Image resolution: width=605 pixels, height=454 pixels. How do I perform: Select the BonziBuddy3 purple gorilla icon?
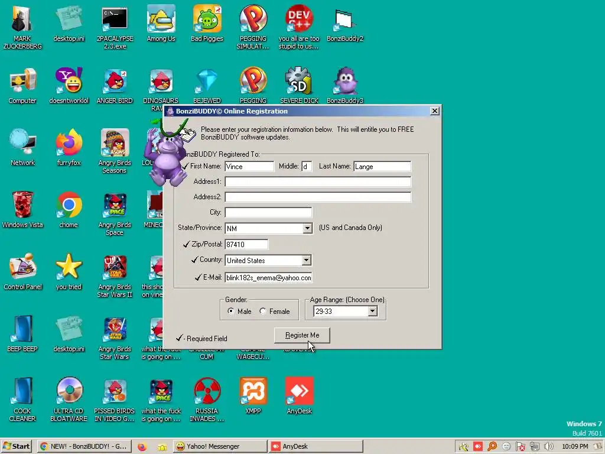345,85
